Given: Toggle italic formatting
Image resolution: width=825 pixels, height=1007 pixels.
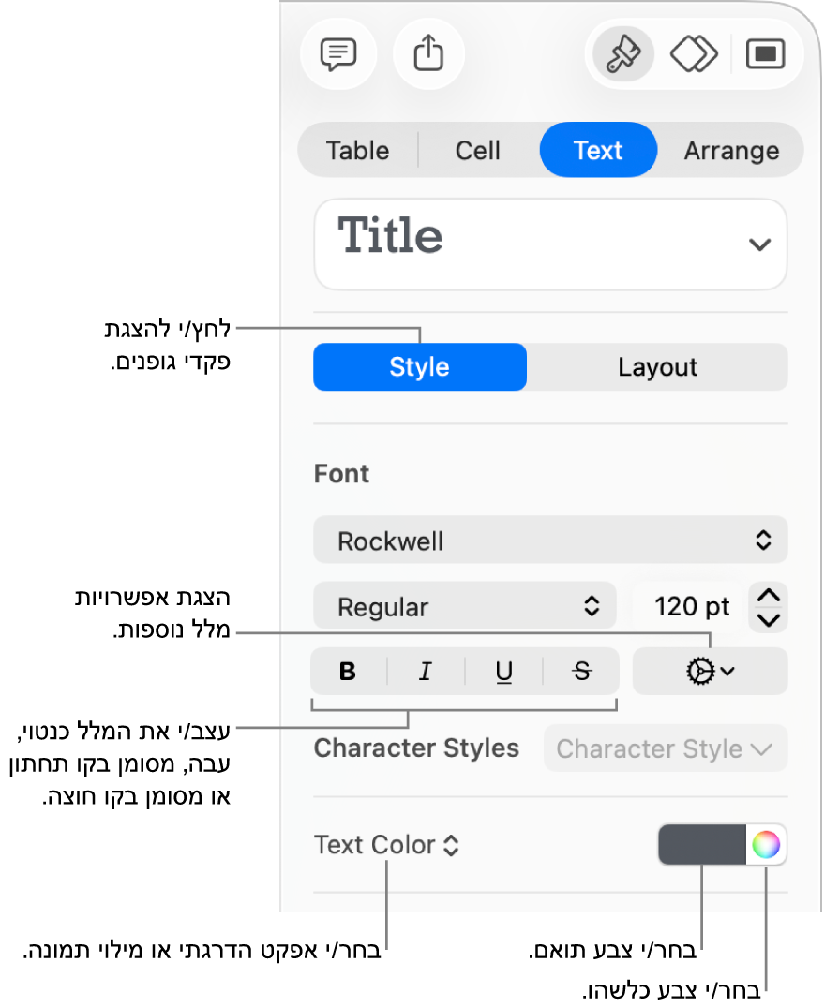Looking at the screenshot, I should pos(426,672).
